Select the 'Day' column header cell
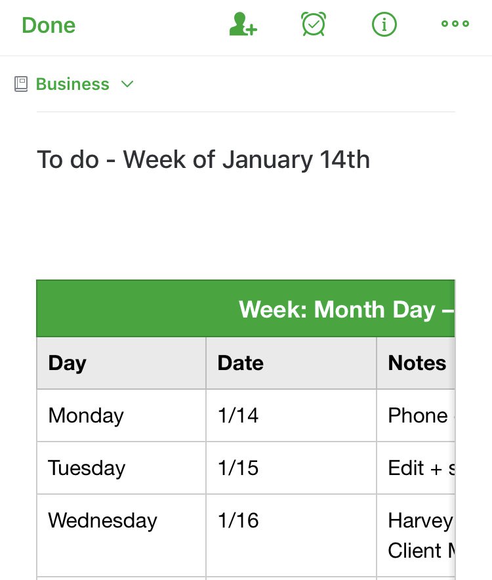This screenshot has width=492, height=580. (x=121, y=363)
